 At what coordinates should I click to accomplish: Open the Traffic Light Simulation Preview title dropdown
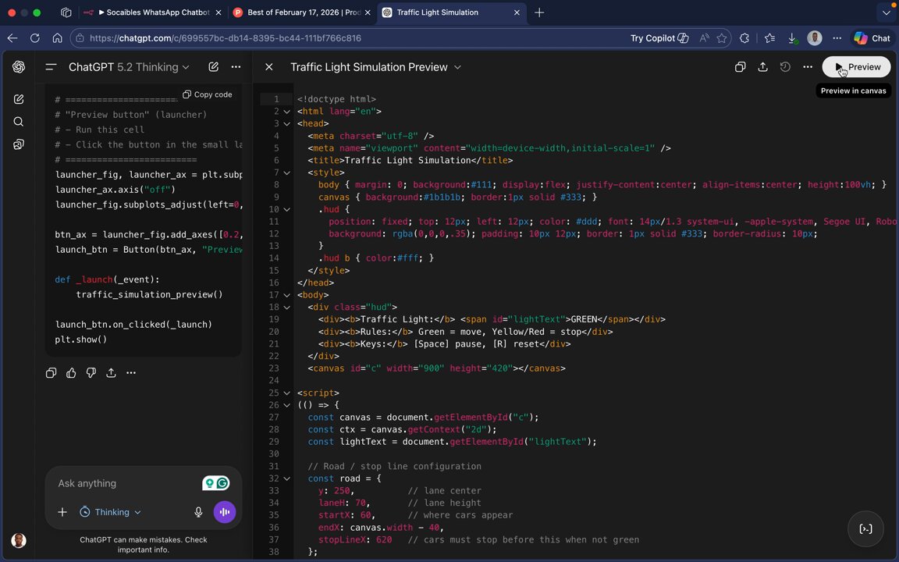click(457, 67)
